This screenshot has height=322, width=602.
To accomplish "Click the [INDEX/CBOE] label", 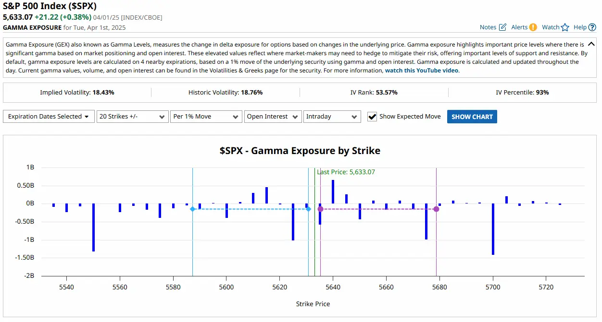I will coord(141,17).
